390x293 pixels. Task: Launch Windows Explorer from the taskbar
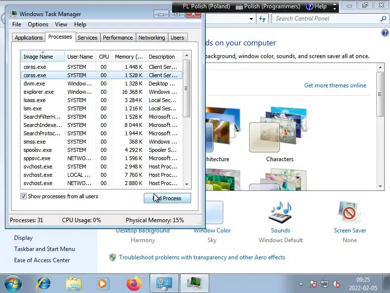coord(74,284)
